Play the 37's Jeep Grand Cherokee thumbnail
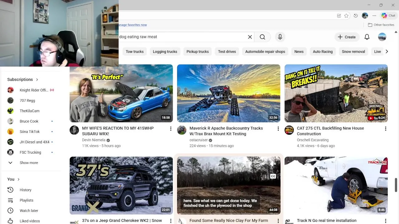Screen dimensions: 399x224 121,185
